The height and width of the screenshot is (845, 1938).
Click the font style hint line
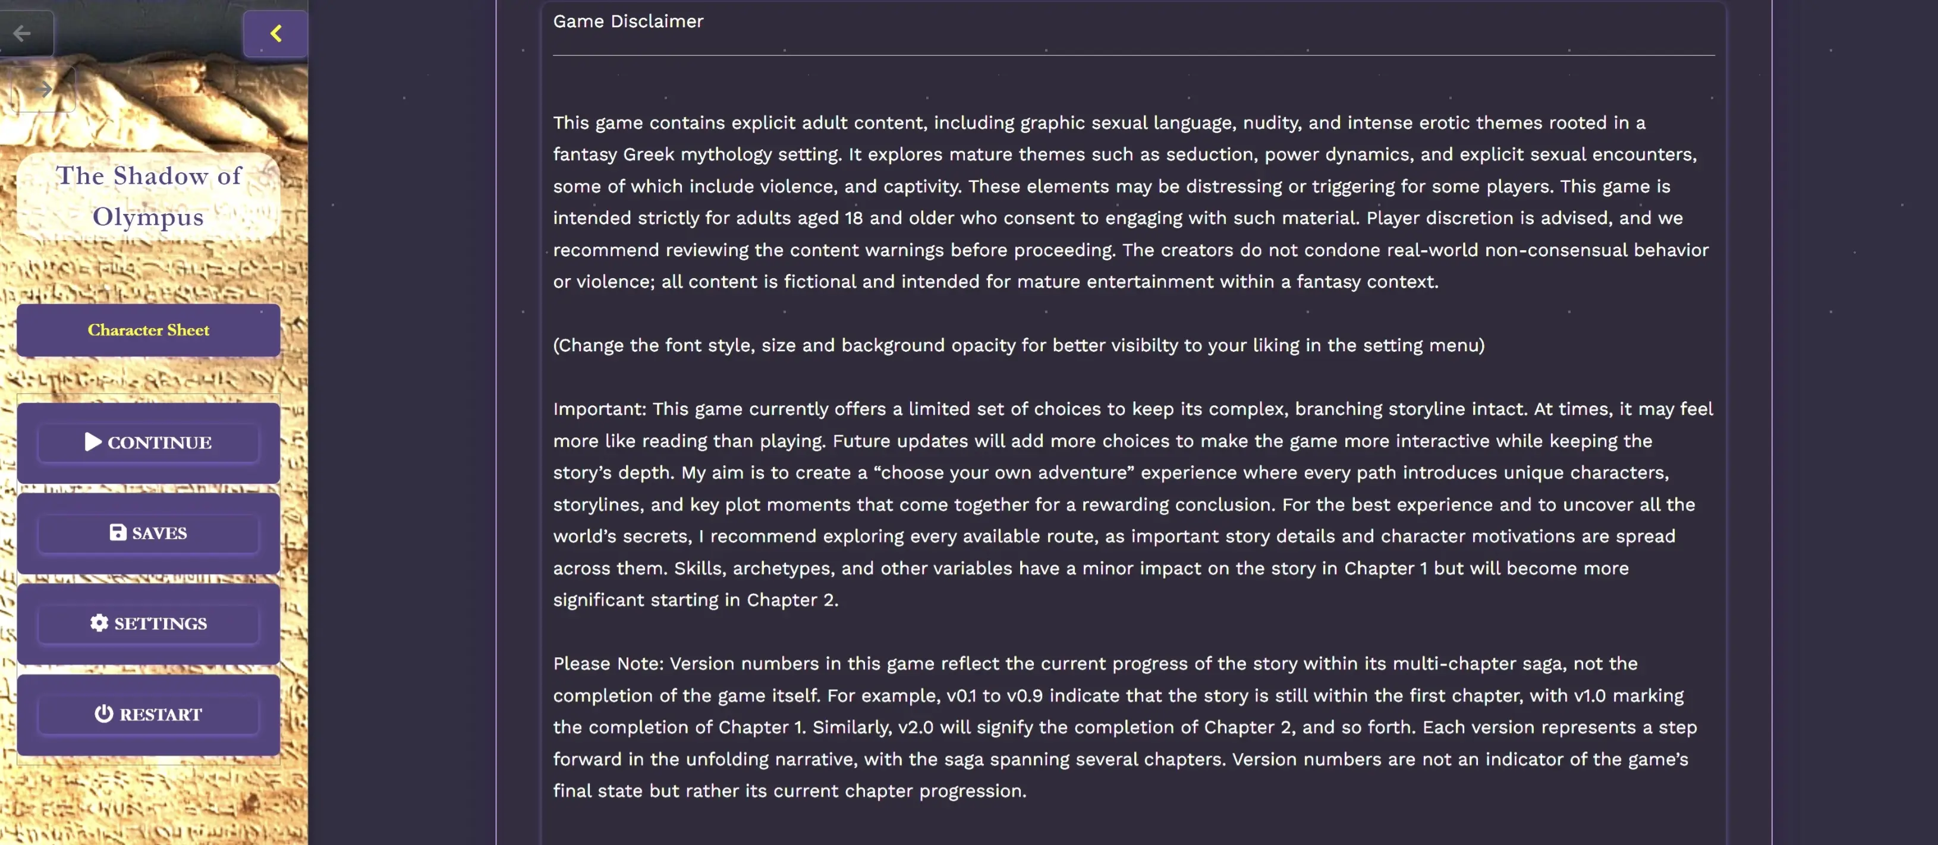(1019, 345)
